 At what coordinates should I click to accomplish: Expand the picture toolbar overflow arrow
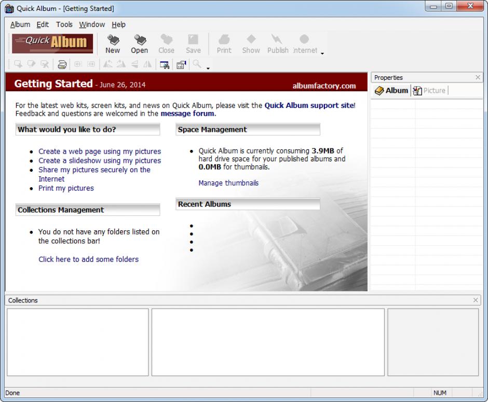tap(208, 68)
